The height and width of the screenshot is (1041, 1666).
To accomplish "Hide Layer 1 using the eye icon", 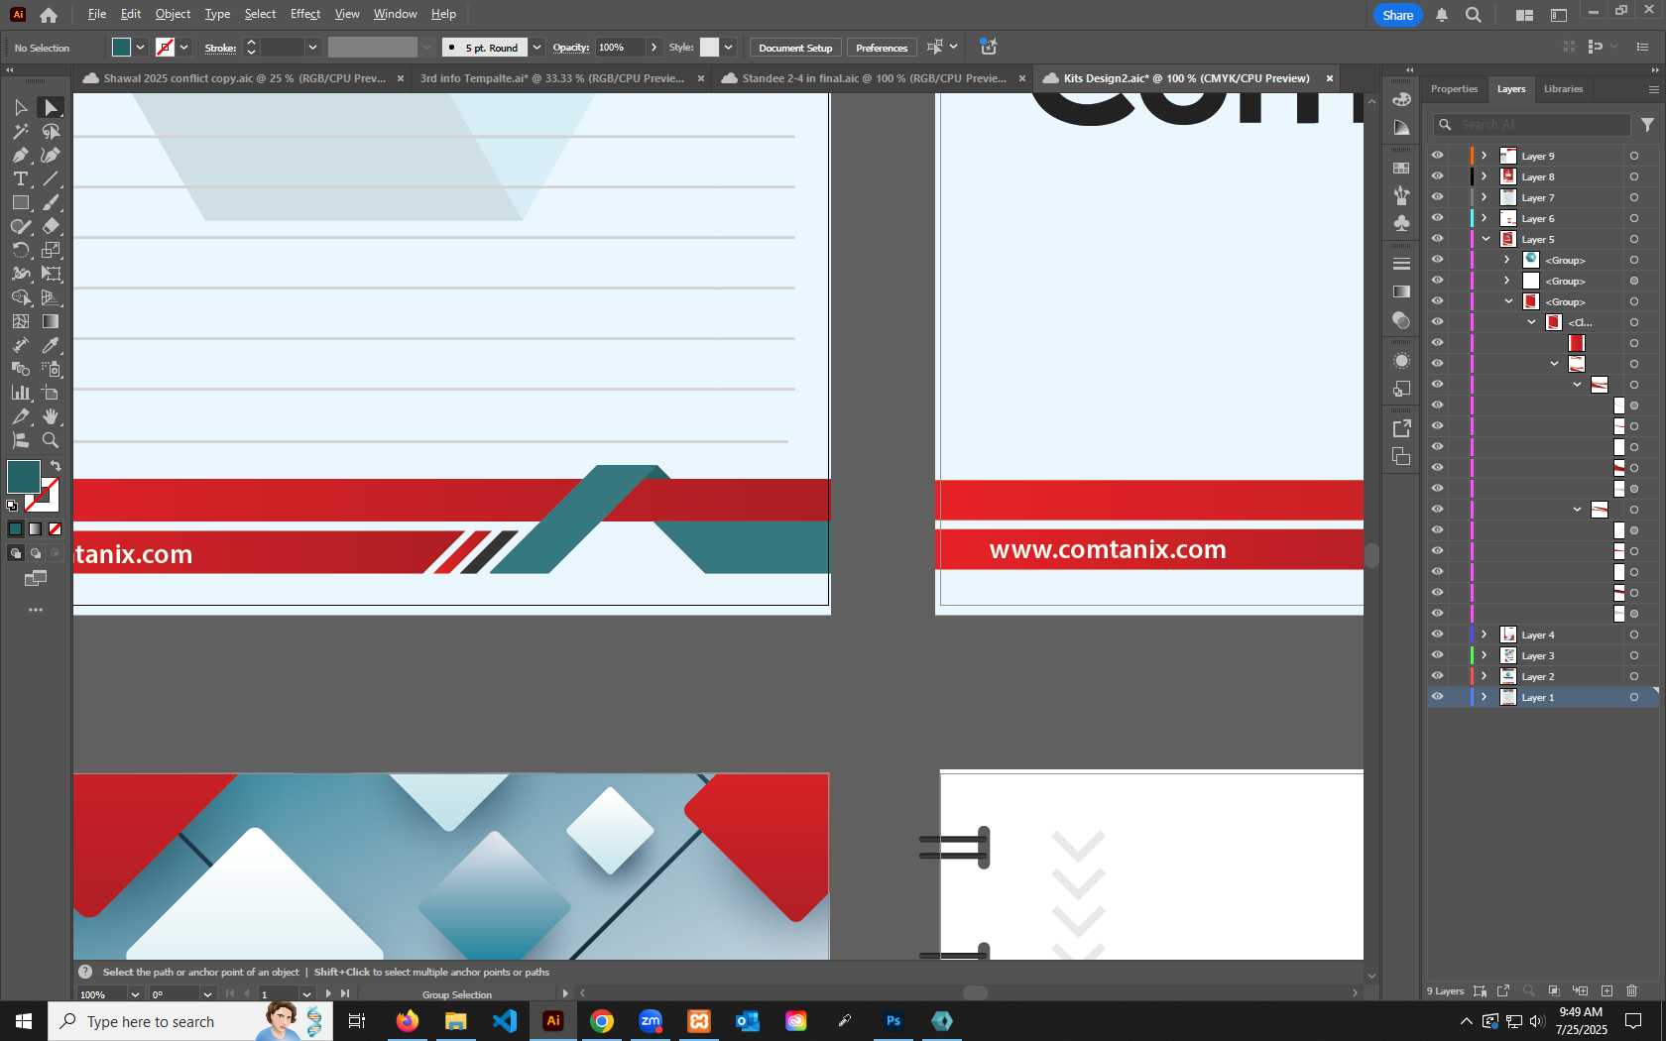I will pyautogui.click(x=1437, y=697).
